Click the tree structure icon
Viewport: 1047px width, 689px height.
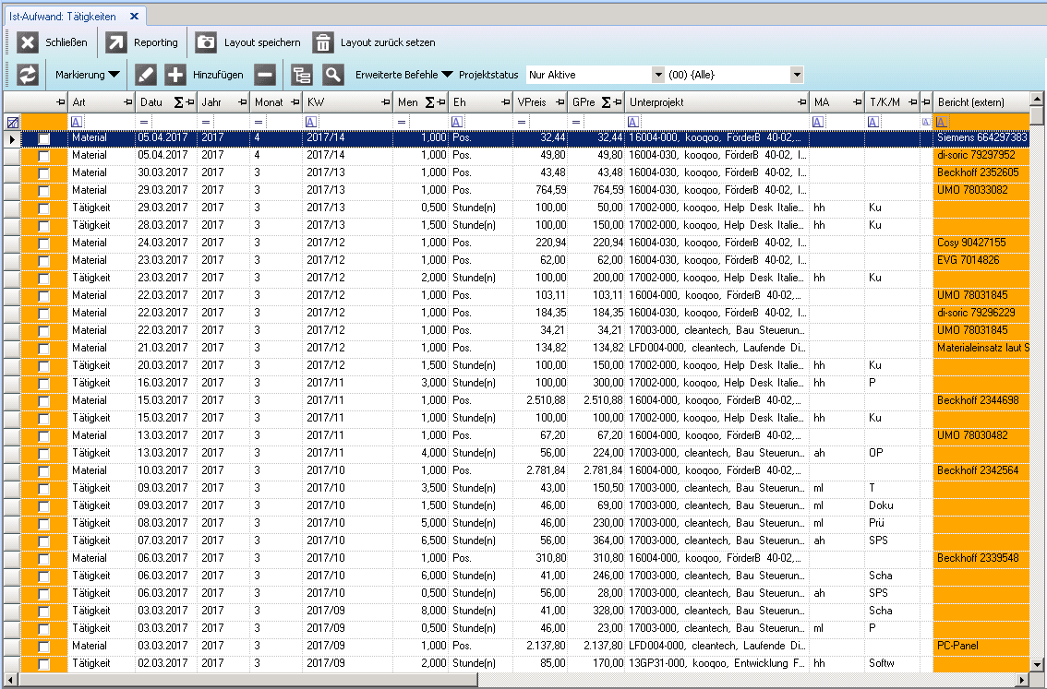pyautogui.click(x=302, y=75)
